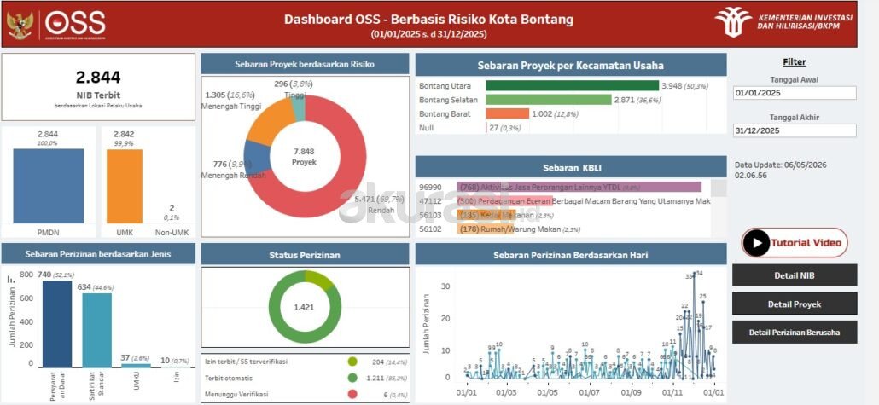
Task: Play the Tutorial Video button
Action: tap(795, 242)
